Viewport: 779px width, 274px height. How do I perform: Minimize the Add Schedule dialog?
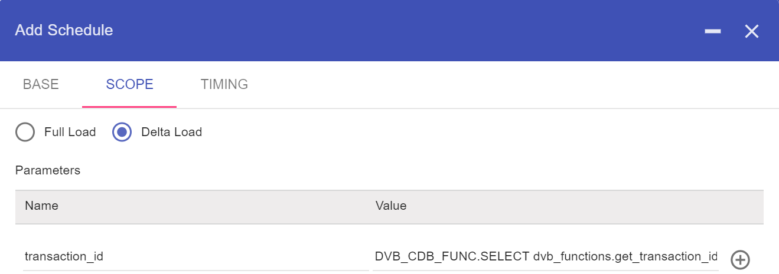point(713,31)
